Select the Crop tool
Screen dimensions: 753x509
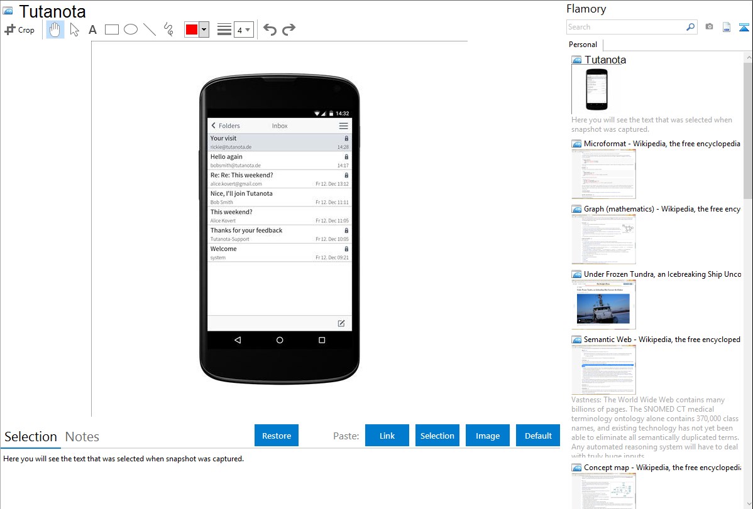coord(19,29)
